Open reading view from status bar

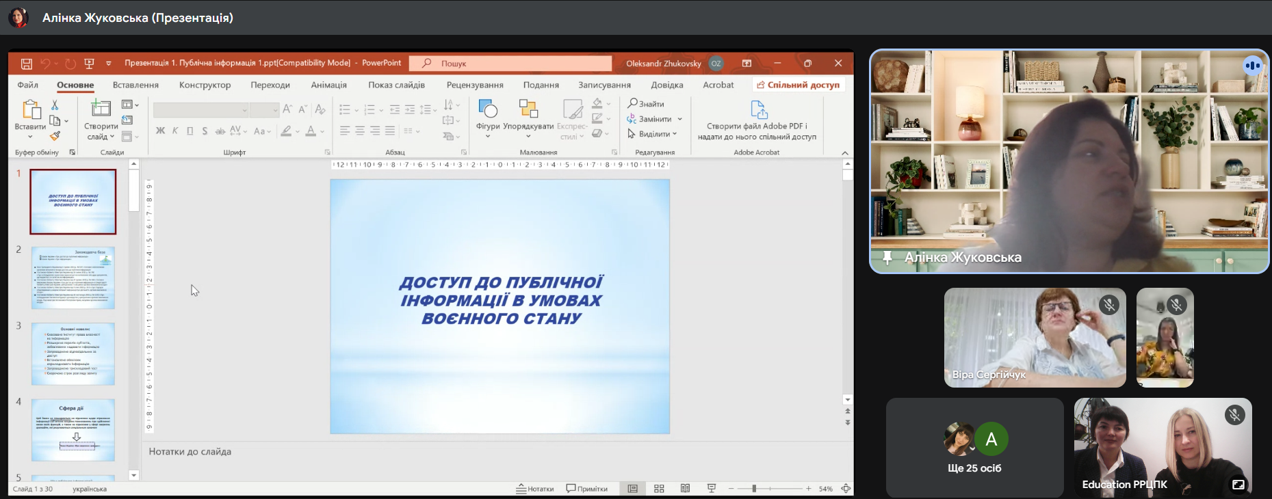click(x=685, y=489)
